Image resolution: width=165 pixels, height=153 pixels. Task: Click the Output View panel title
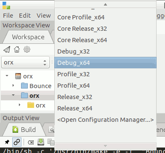click(21, 118)
